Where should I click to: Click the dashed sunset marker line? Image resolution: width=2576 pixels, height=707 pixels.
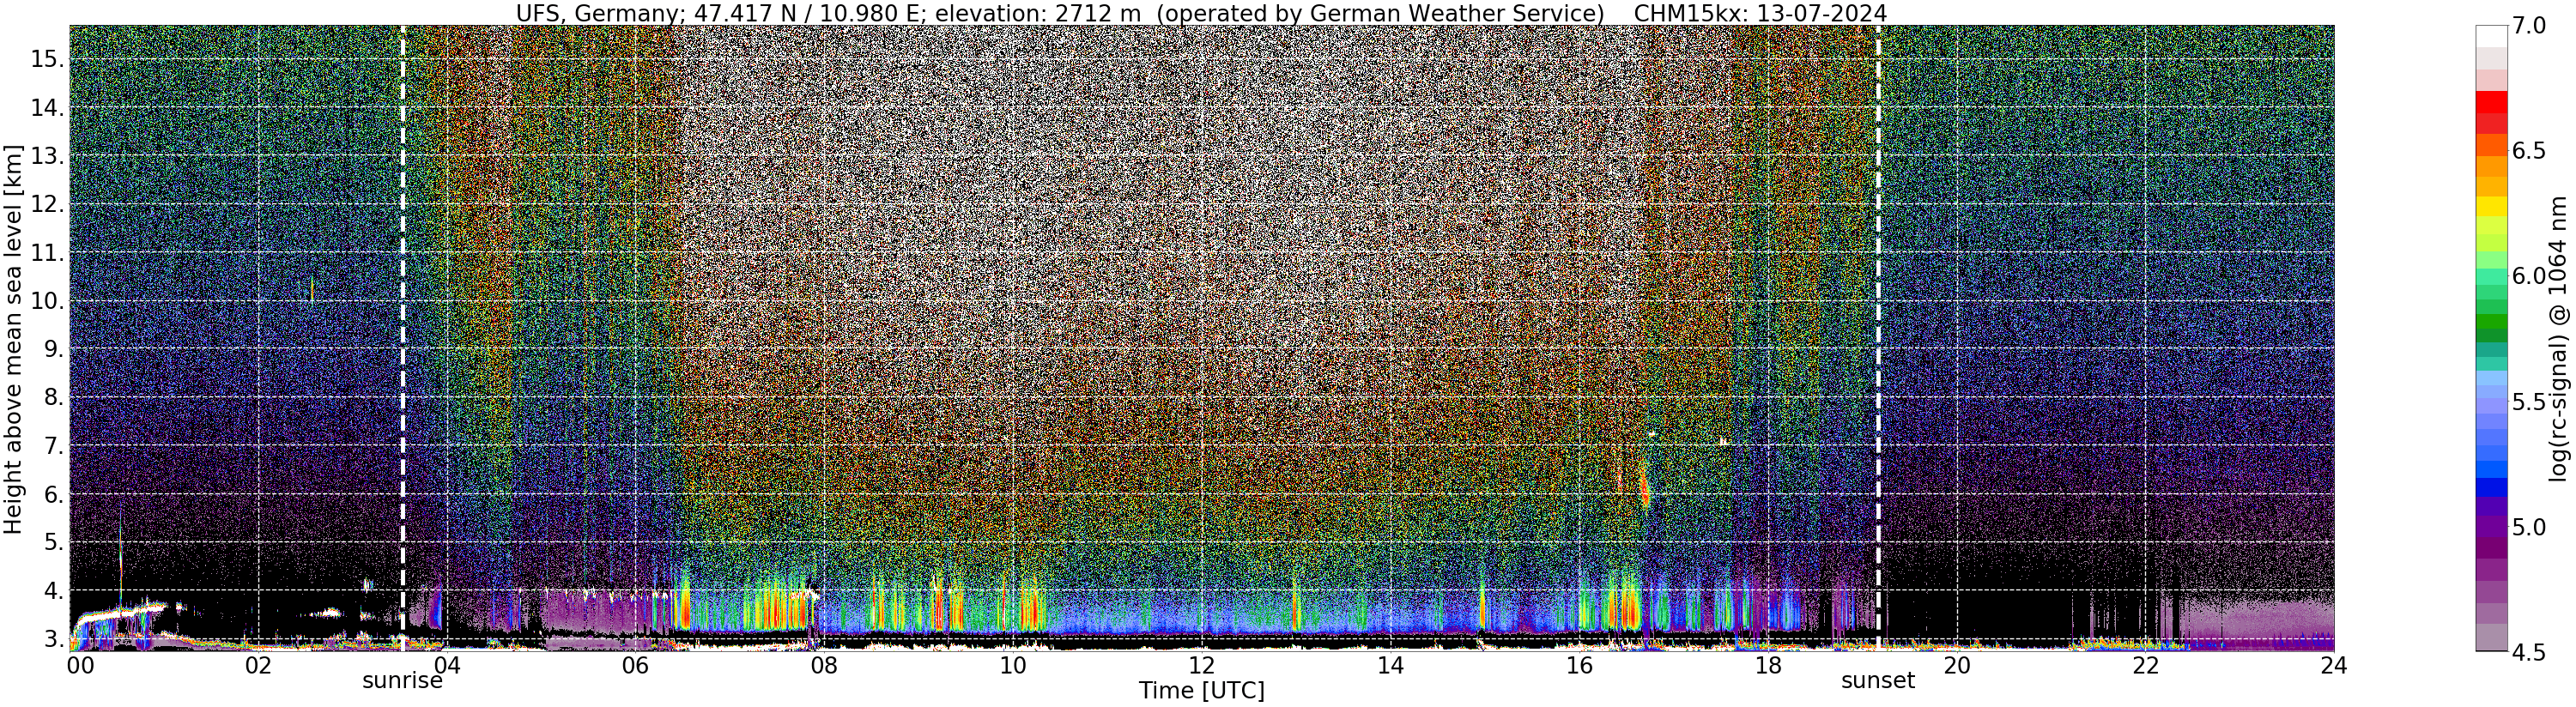(1879, 337)
